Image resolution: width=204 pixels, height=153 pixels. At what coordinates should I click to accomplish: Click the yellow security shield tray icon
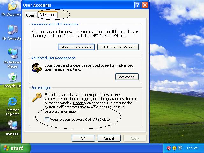tap(174, 148)
